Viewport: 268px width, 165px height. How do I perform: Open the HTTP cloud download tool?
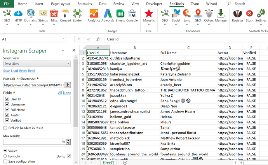(x=18, y=14)
